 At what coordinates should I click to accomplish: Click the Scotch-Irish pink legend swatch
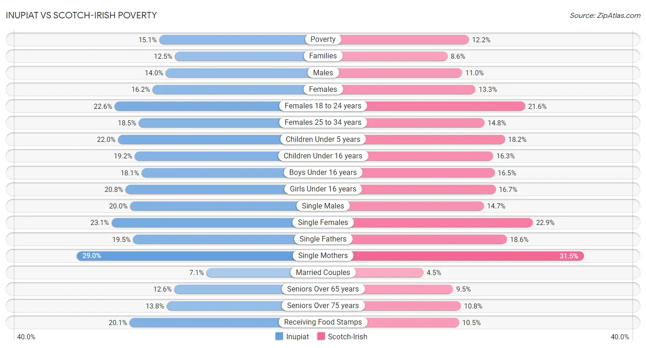320,337
